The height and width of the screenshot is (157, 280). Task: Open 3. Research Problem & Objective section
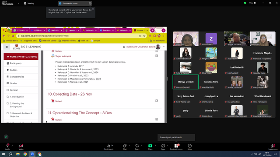(21, 115)
